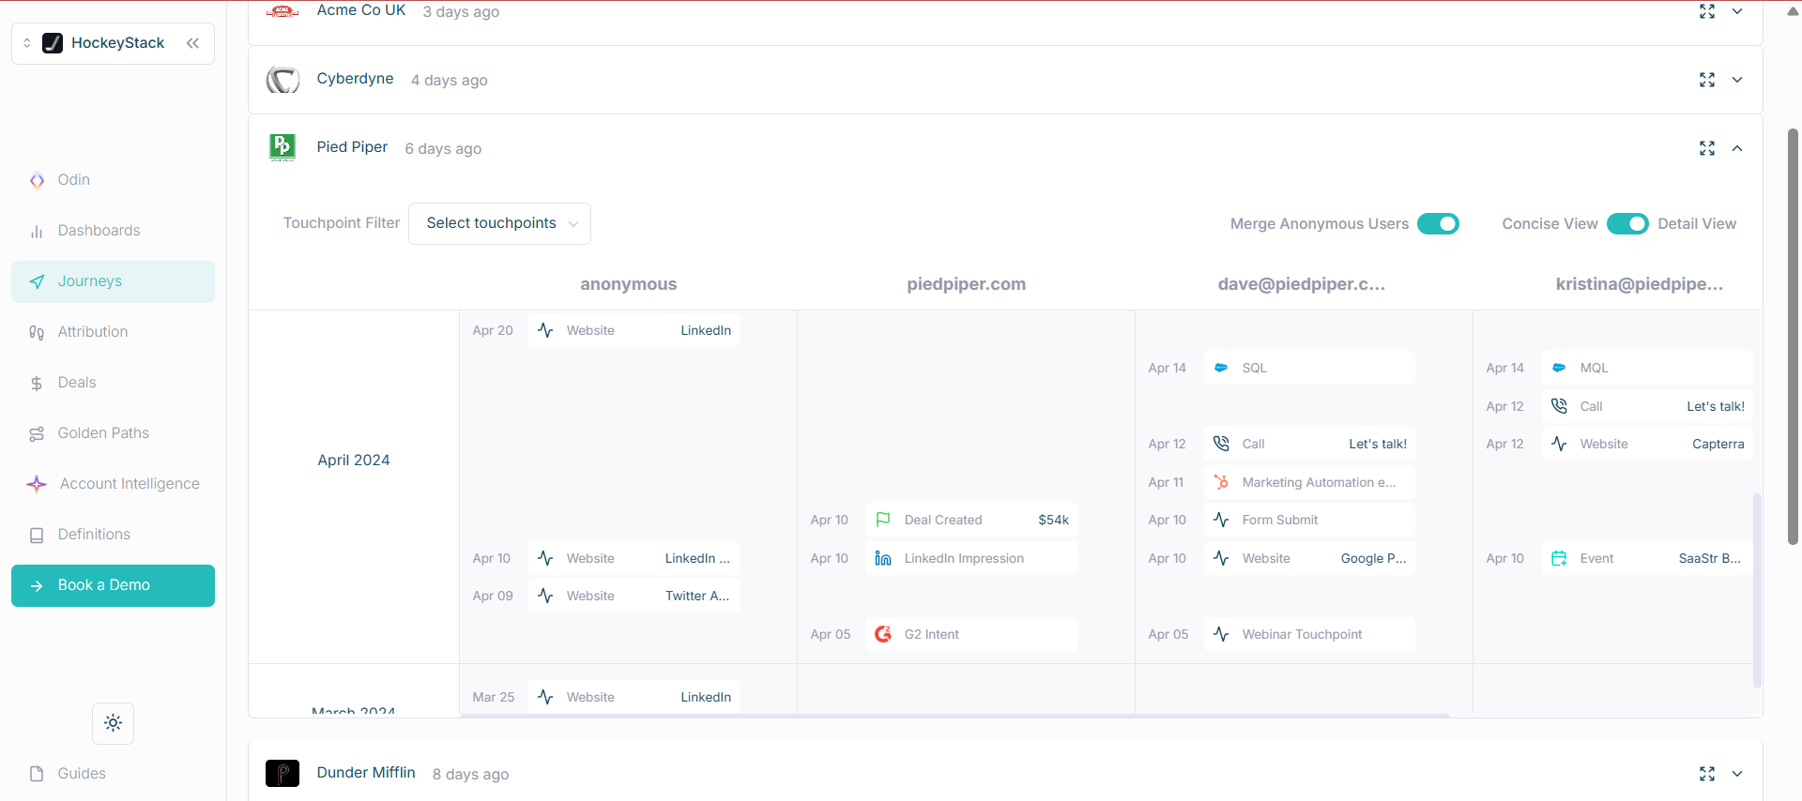Viewport: 1802px width, 801px height.
Task: Click the April 2024 month label
Action: (354, 461)
